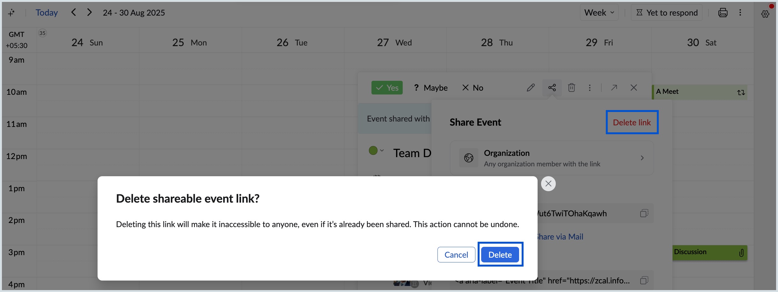Toggle the swap arrows on A Meet event
The width and height of the screenshot is (778, 292).
(741, 92)
